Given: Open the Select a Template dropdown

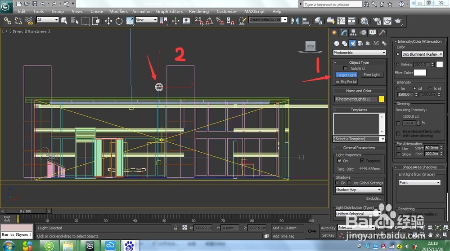Looking at the screenshot, I should [359, 139].
